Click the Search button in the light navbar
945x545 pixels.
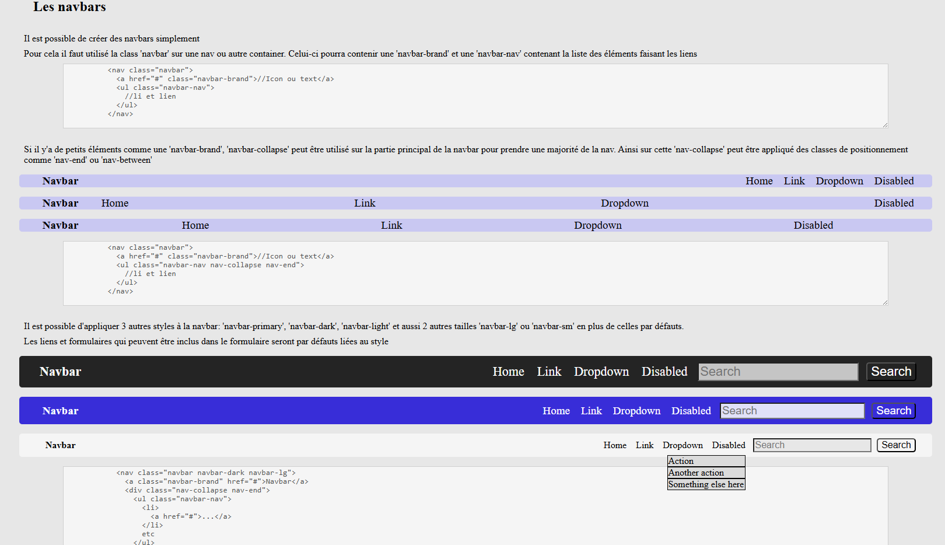[x=896, y=445]
